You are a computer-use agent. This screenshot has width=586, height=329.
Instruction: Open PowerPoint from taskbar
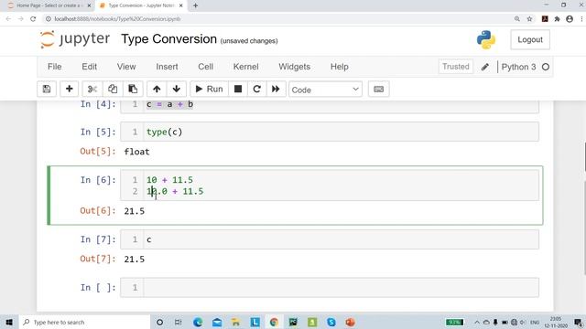coord(350,323)
